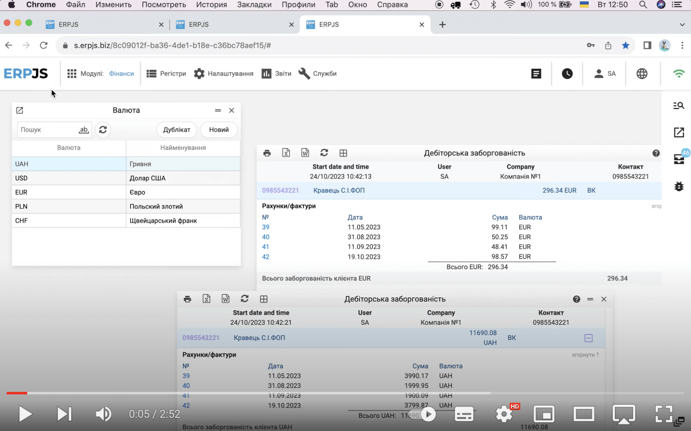Sort by the Валюта column header
The width and height of the screenshot is (691, 431).
[69, 148]
